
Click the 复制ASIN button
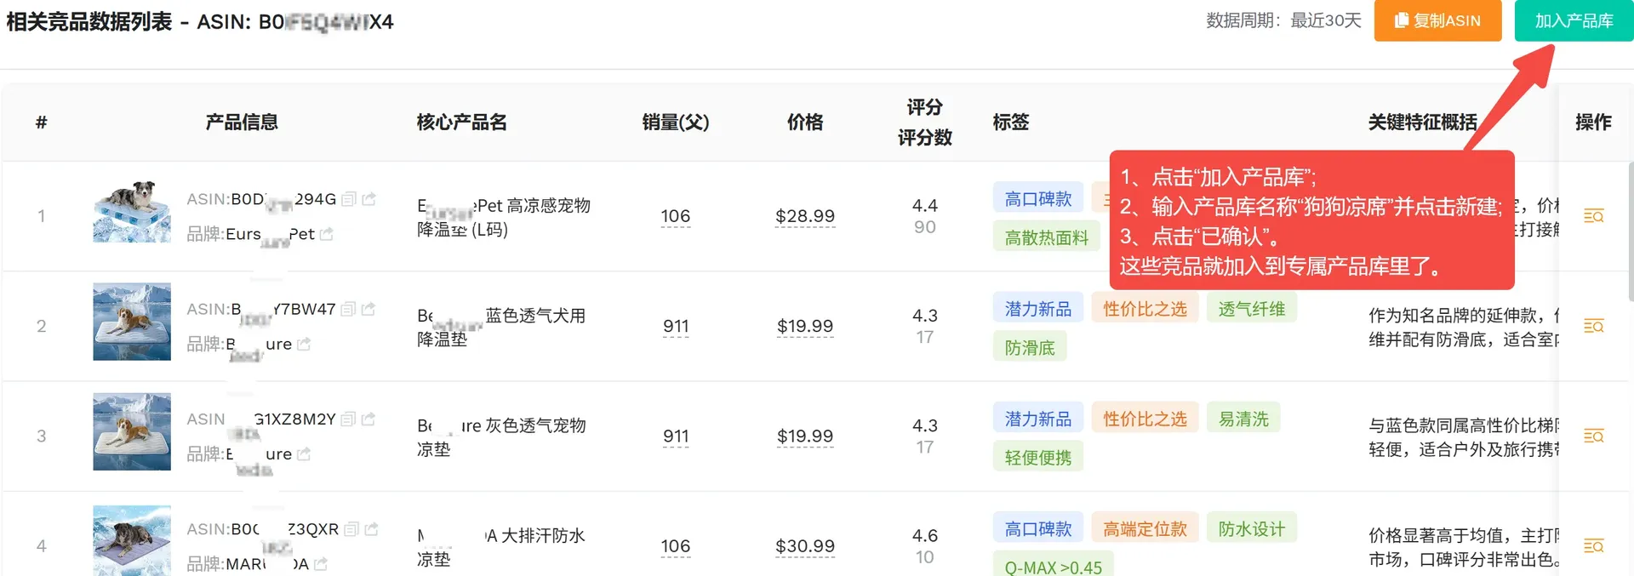click(1437, 20)
